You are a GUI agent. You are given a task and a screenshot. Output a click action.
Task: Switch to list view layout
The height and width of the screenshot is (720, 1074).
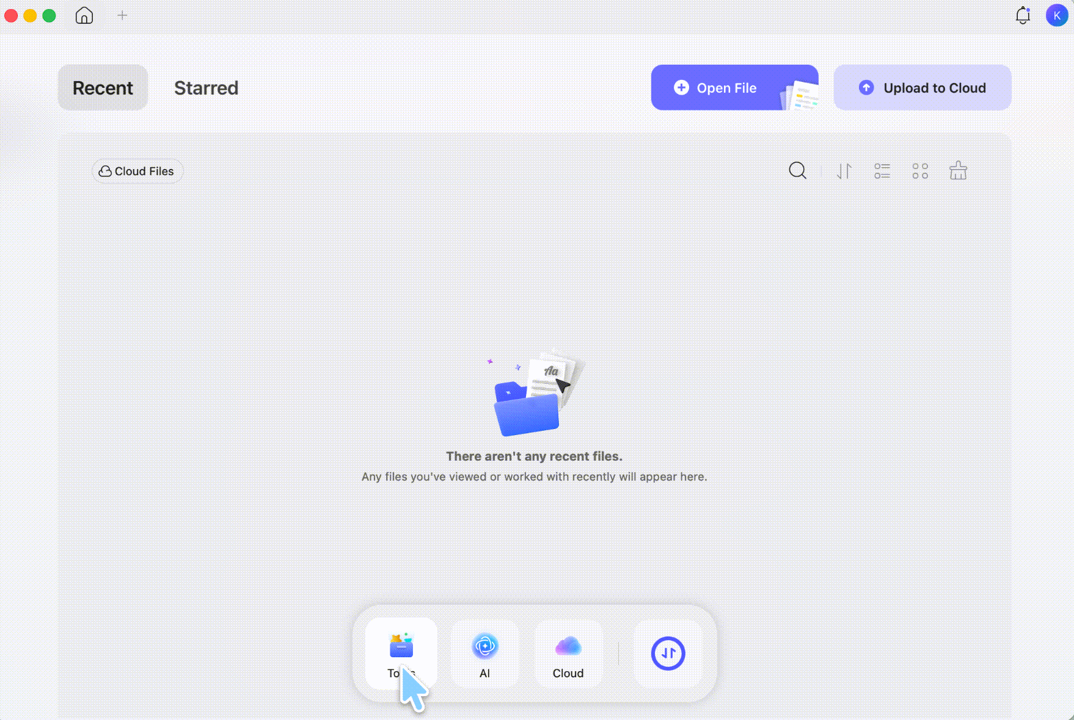(882, 171)
